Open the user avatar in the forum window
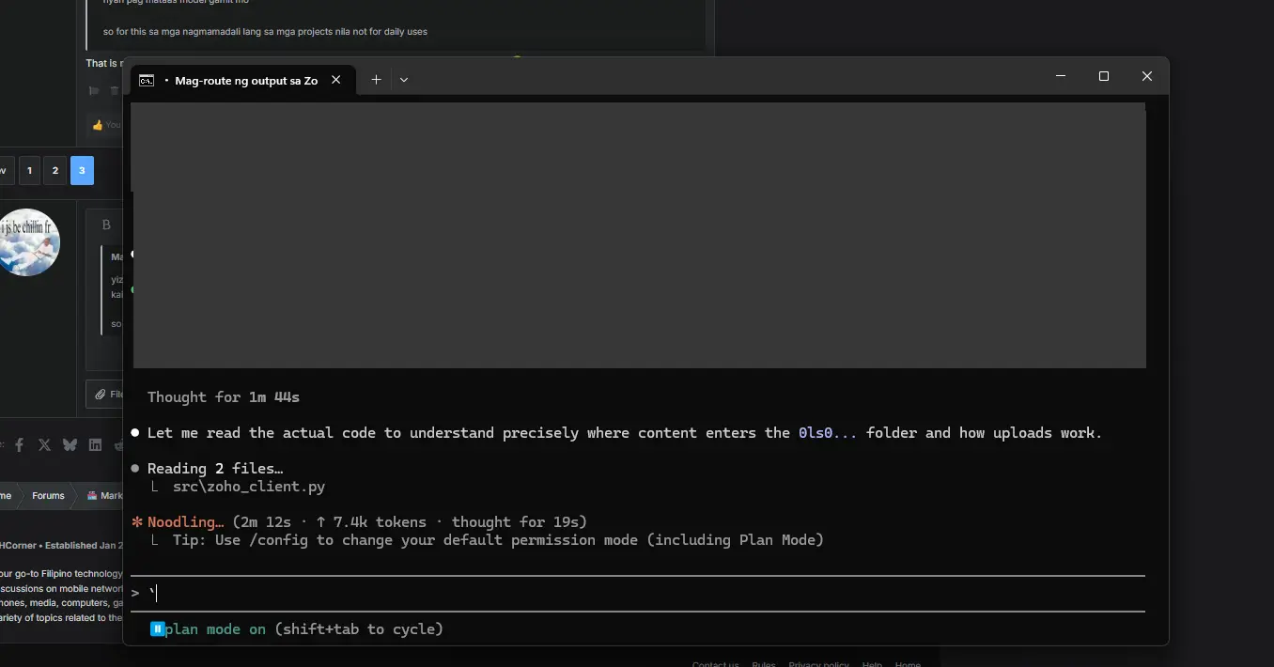1274x667 pixels. tap(29, 242)
